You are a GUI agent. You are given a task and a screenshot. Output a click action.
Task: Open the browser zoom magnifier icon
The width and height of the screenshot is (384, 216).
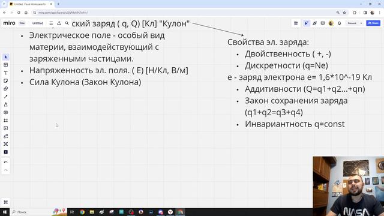coord(338,13)
